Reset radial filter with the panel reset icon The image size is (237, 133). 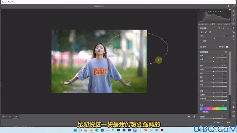tap(219, 28)
